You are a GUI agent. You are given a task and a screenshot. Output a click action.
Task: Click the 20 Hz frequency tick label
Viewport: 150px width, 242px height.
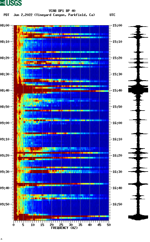(x=52, y=225)
